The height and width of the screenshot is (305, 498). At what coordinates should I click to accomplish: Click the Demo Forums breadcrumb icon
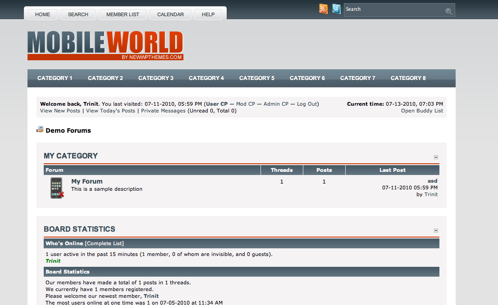click(40, 130)
